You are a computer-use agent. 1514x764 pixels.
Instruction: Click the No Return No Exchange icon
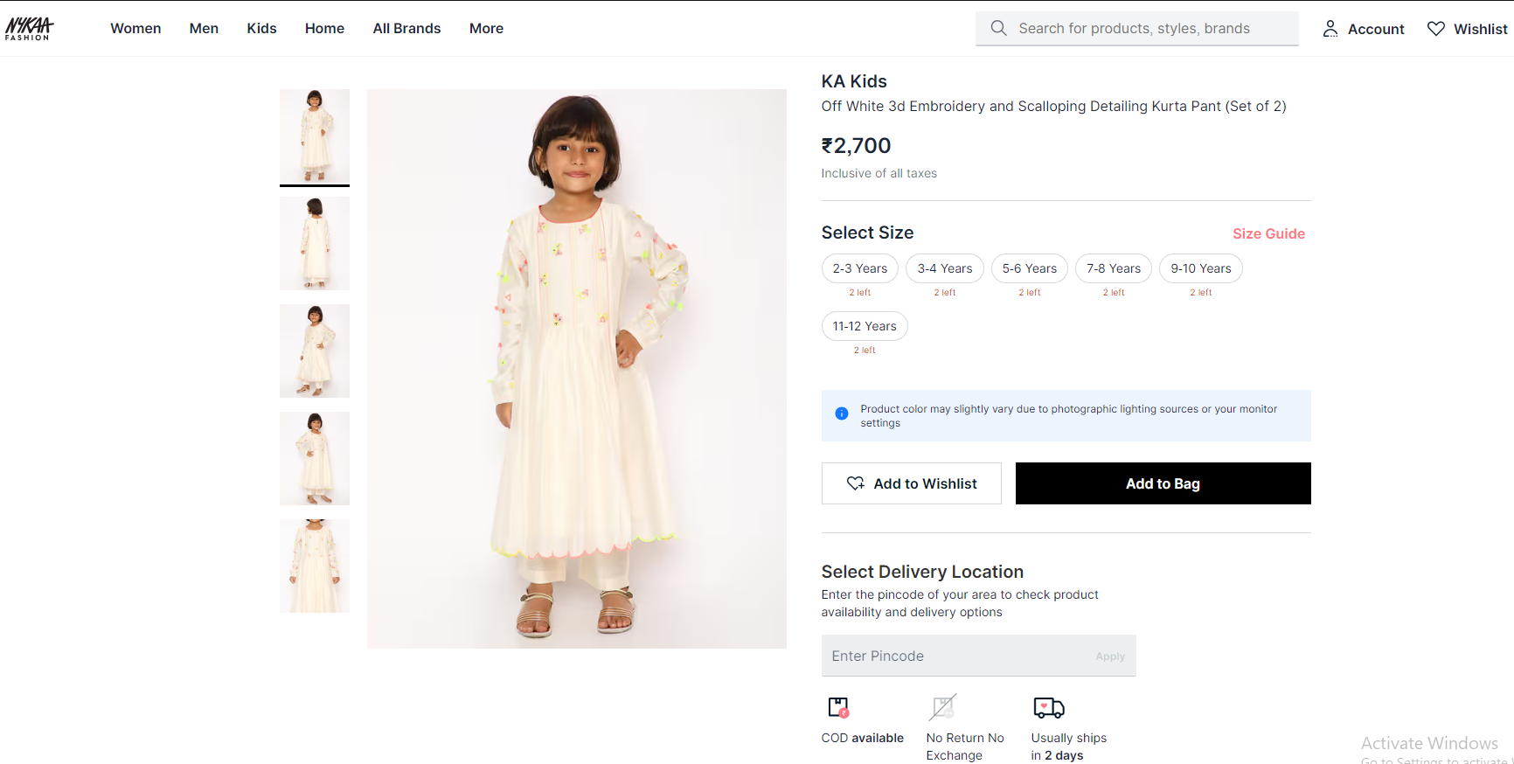click(943, 707)
